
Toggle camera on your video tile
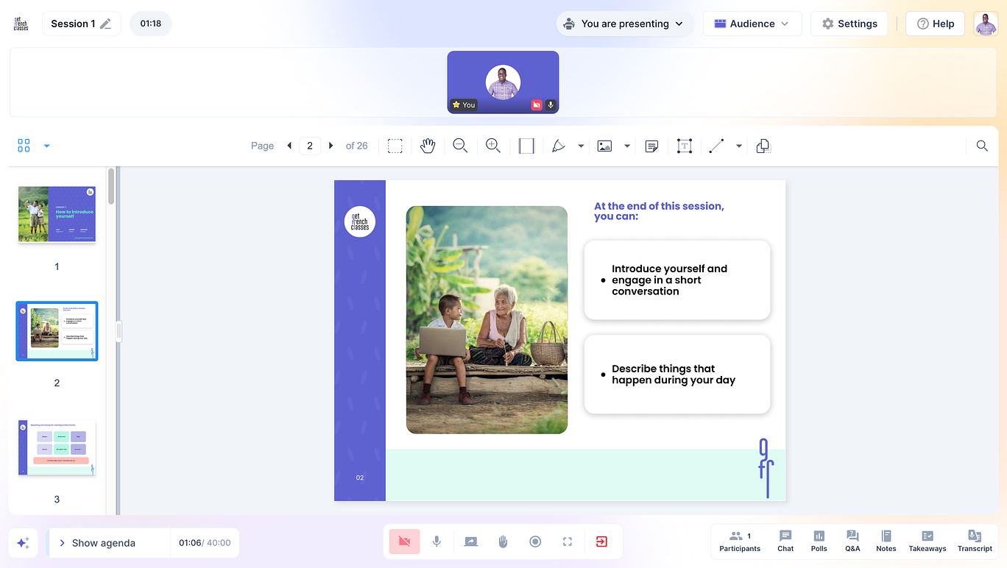537,105
